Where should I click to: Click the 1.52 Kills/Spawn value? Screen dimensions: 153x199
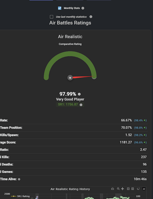(x=129, y=135)
